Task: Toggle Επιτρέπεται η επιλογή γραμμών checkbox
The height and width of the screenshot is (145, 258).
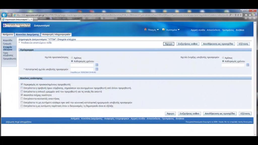Action: click(22, 91)
